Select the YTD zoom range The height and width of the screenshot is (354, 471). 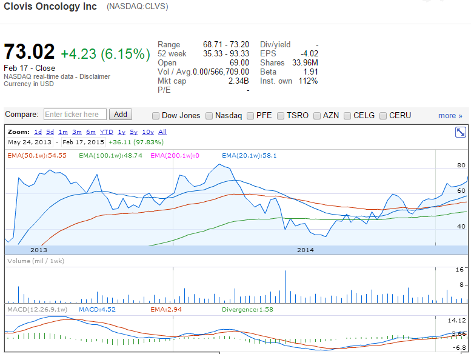[106, 132]
